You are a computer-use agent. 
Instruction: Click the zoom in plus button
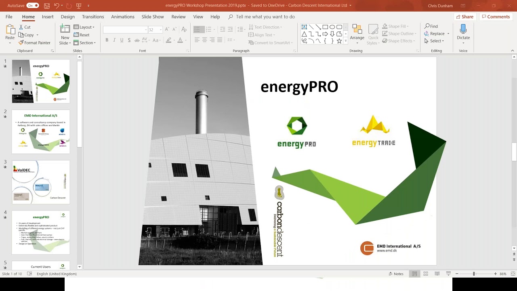496,274
